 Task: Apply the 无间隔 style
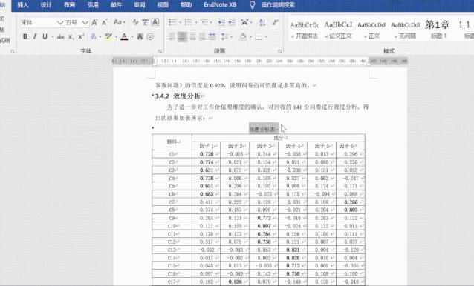(406, 30)
